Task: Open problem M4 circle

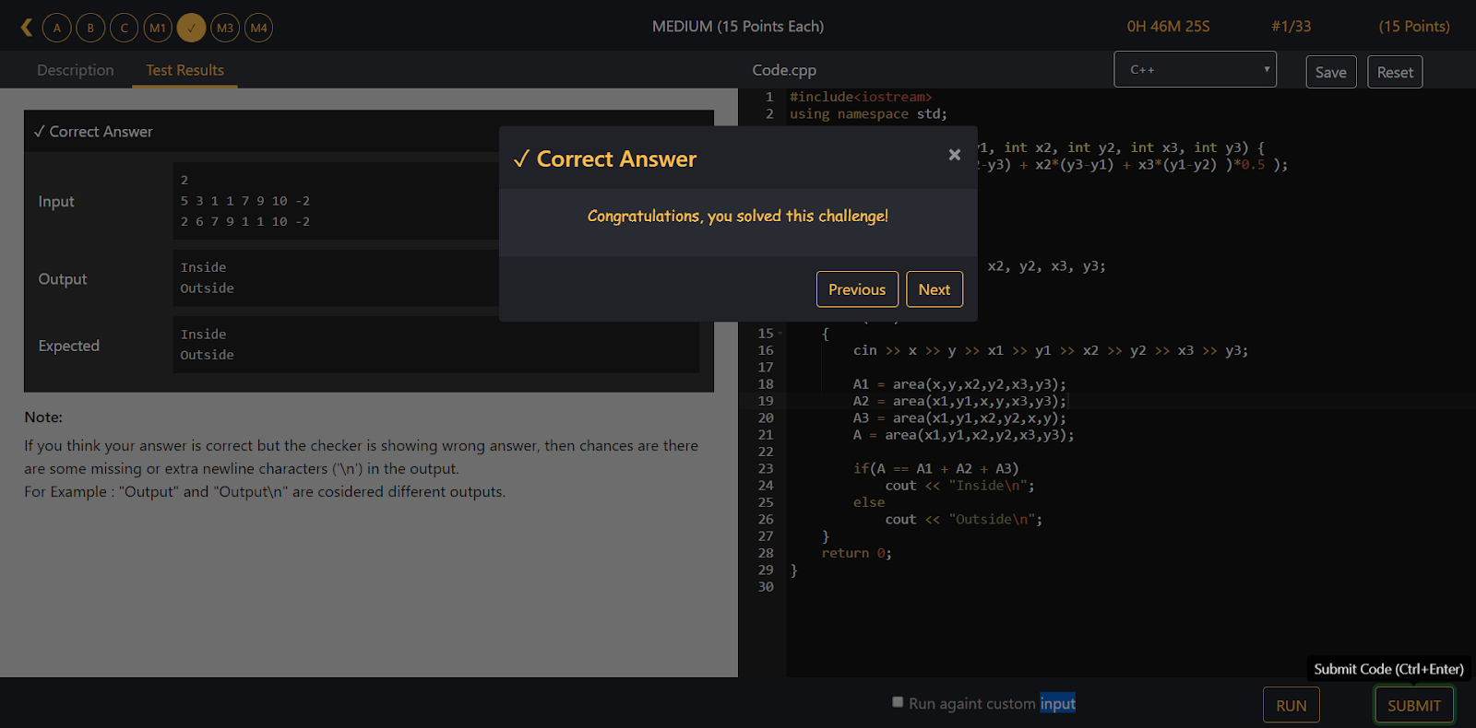Action: coord(258,28)
